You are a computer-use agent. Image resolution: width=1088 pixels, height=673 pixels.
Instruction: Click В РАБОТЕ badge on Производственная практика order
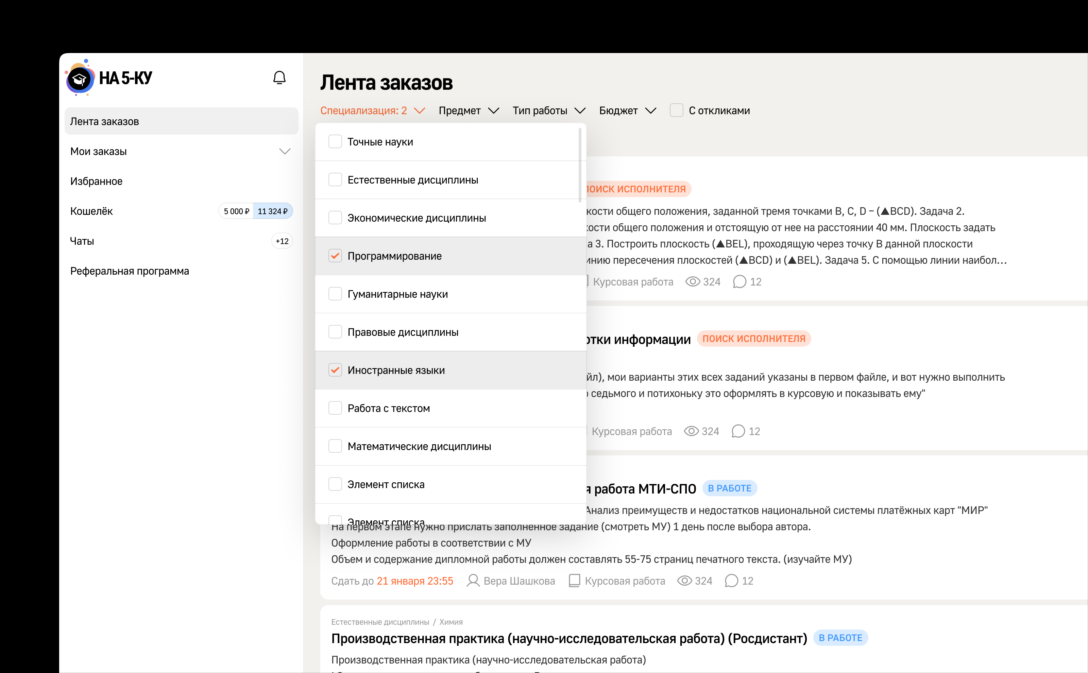click(840, 638)
